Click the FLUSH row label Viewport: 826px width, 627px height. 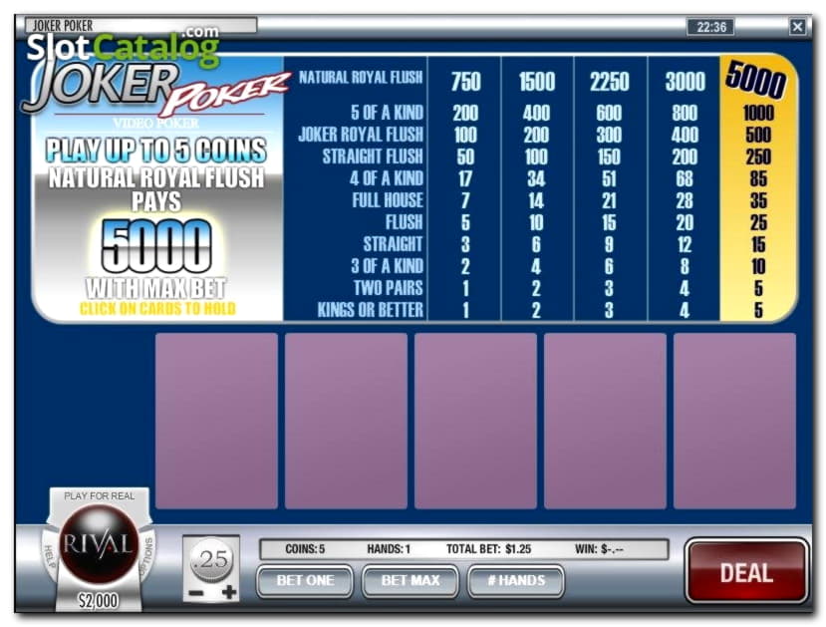[405, 222]
